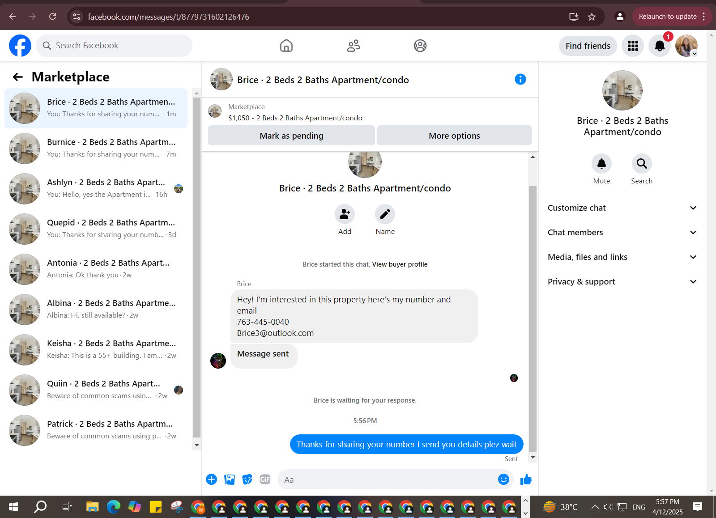716x518 pixels.
Task: Open the GIF picker icon
Action: (265, 480)
